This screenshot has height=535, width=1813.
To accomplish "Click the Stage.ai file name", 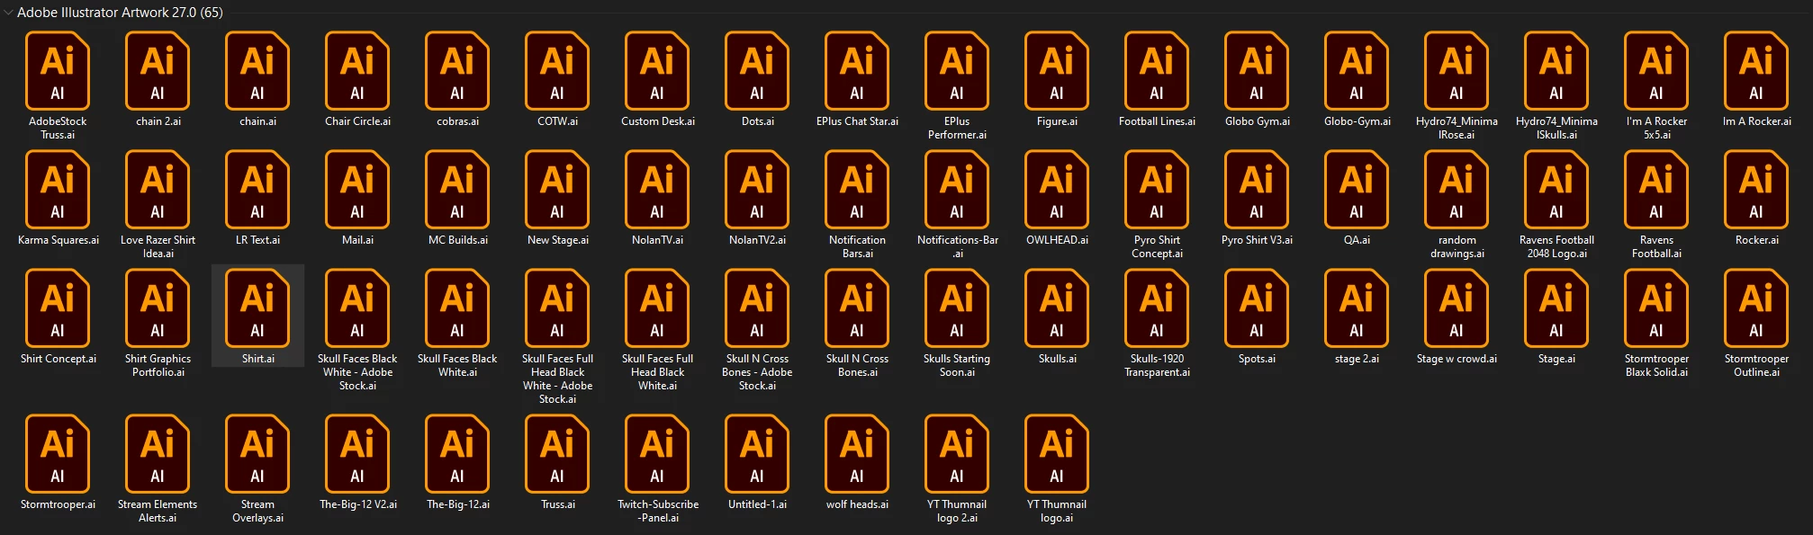I will tap(1556, 359).
